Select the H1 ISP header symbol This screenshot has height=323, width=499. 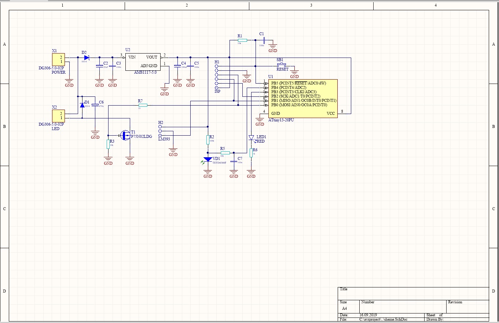(x=217, y=77)
